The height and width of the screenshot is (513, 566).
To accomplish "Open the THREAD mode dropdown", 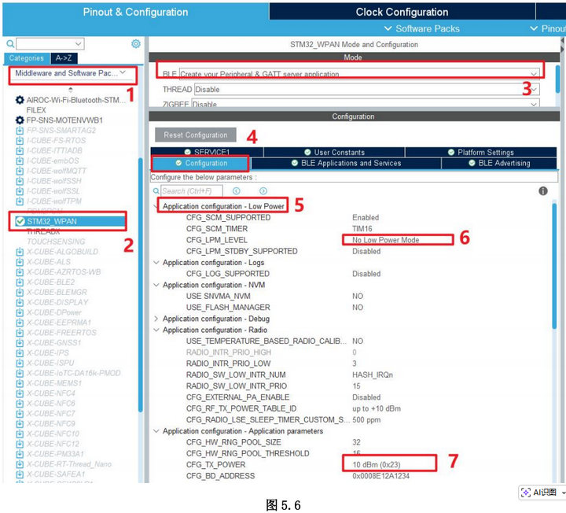I will point(534,90).
